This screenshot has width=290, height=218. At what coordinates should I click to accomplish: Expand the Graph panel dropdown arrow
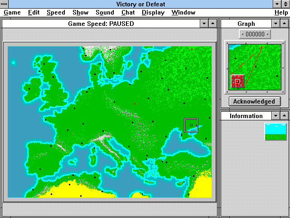click(275, 23)
